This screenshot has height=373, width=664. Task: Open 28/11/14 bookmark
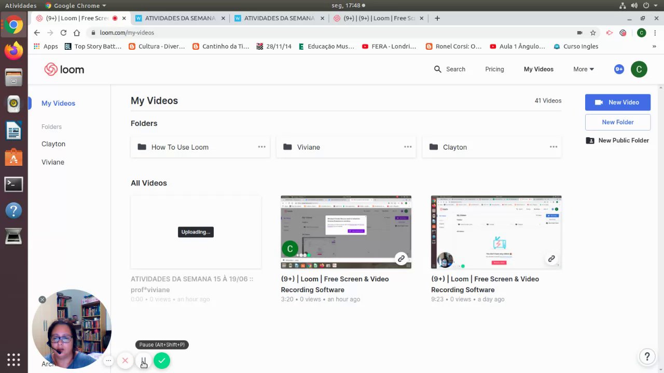273,46
